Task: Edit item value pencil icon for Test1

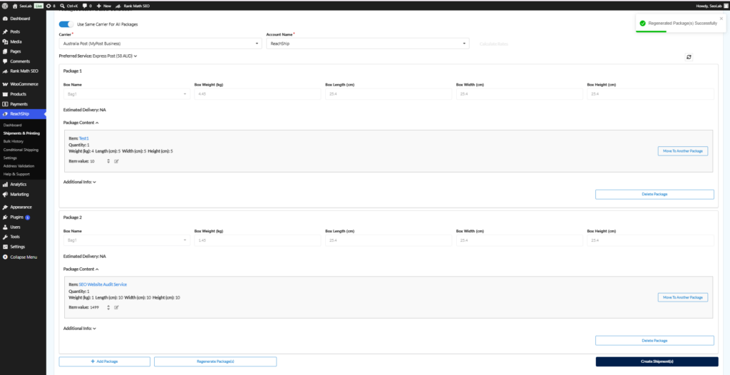Action: pyautogui.click(x=116, y=161)
